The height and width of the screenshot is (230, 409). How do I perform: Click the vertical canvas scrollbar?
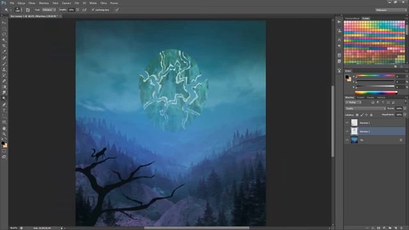pyautogui.click(x=332, y=121)
